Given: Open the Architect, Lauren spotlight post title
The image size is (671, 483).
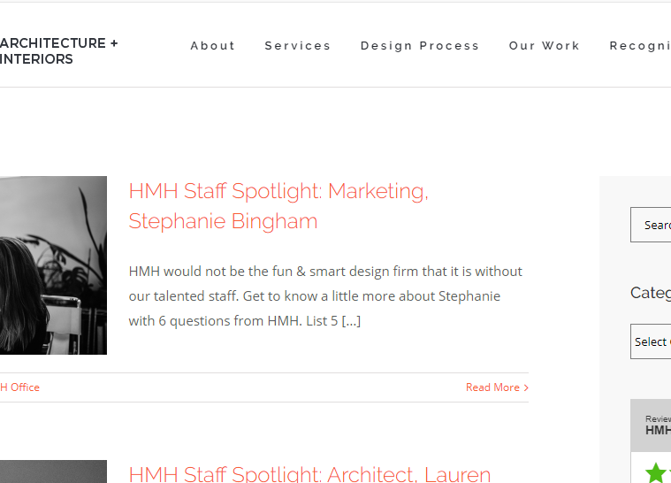Looking at the screenshot, I should pos(309,474).
